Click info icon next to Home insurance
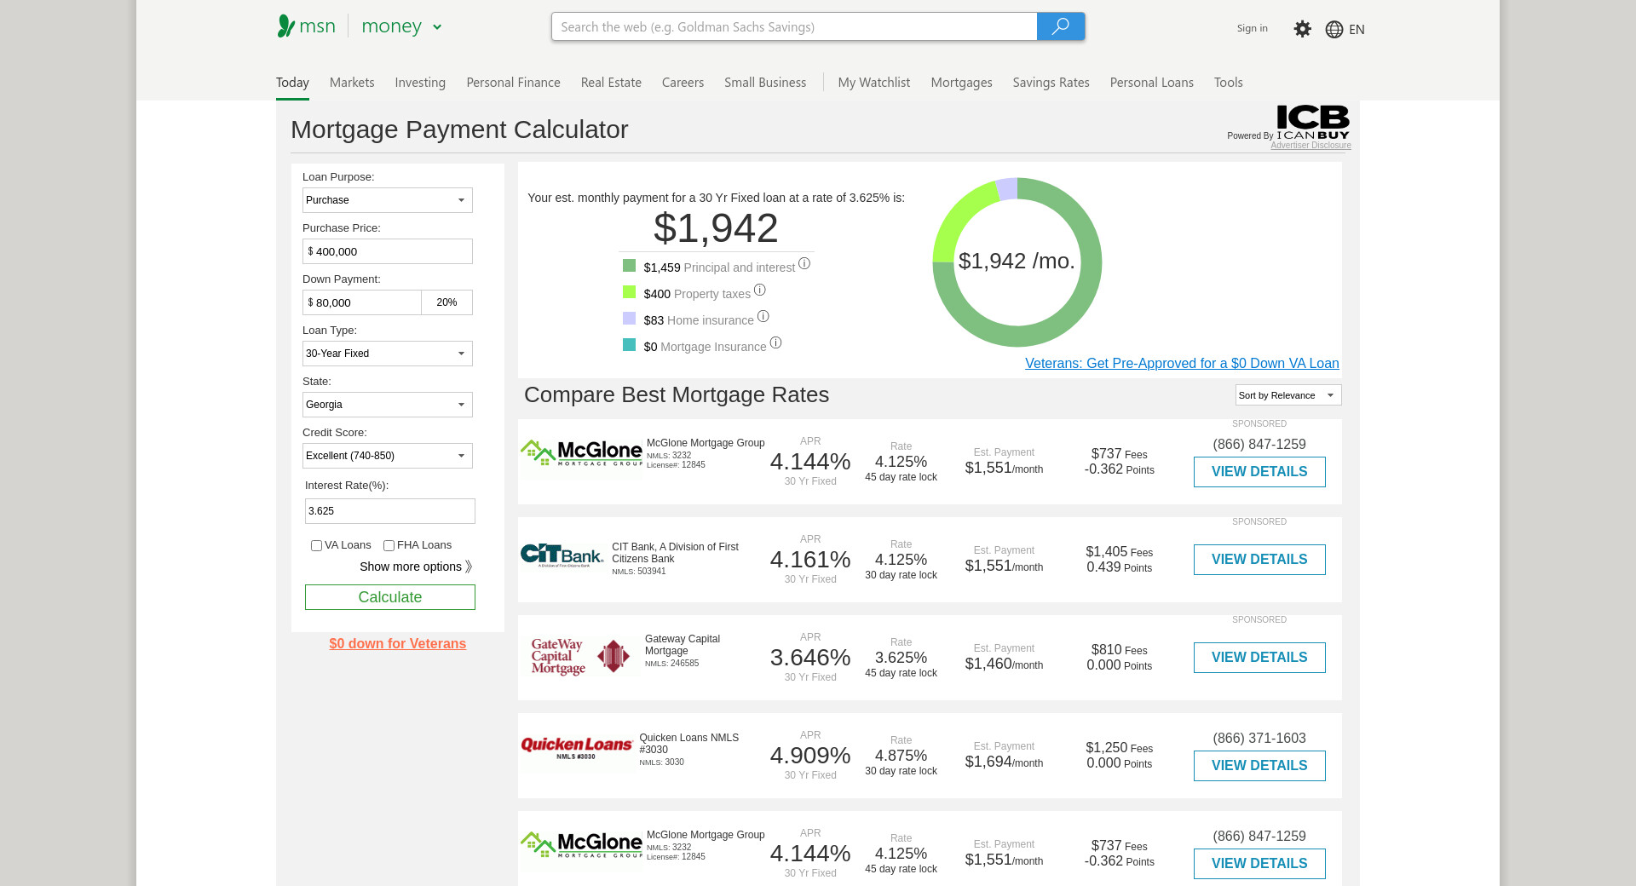The height and width of the screenshot is (886, 1636). point(763,317)
